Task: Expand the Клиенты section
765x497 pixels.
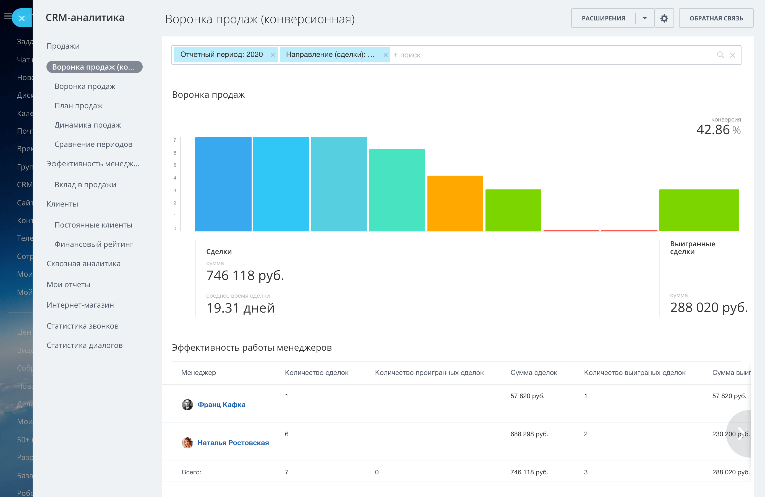Action: pos(62,204)
